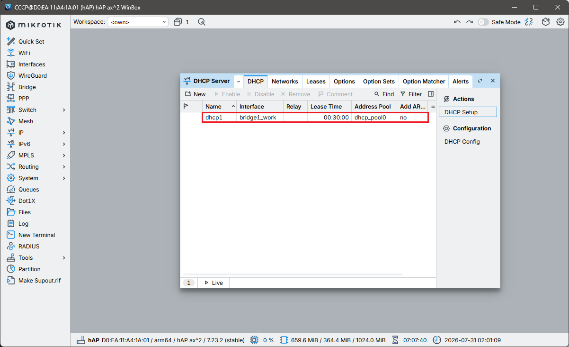569x347 pixels.
Task: Expand the IPv6 submenu
Action: pyautogui.click(x=64, y=144)
